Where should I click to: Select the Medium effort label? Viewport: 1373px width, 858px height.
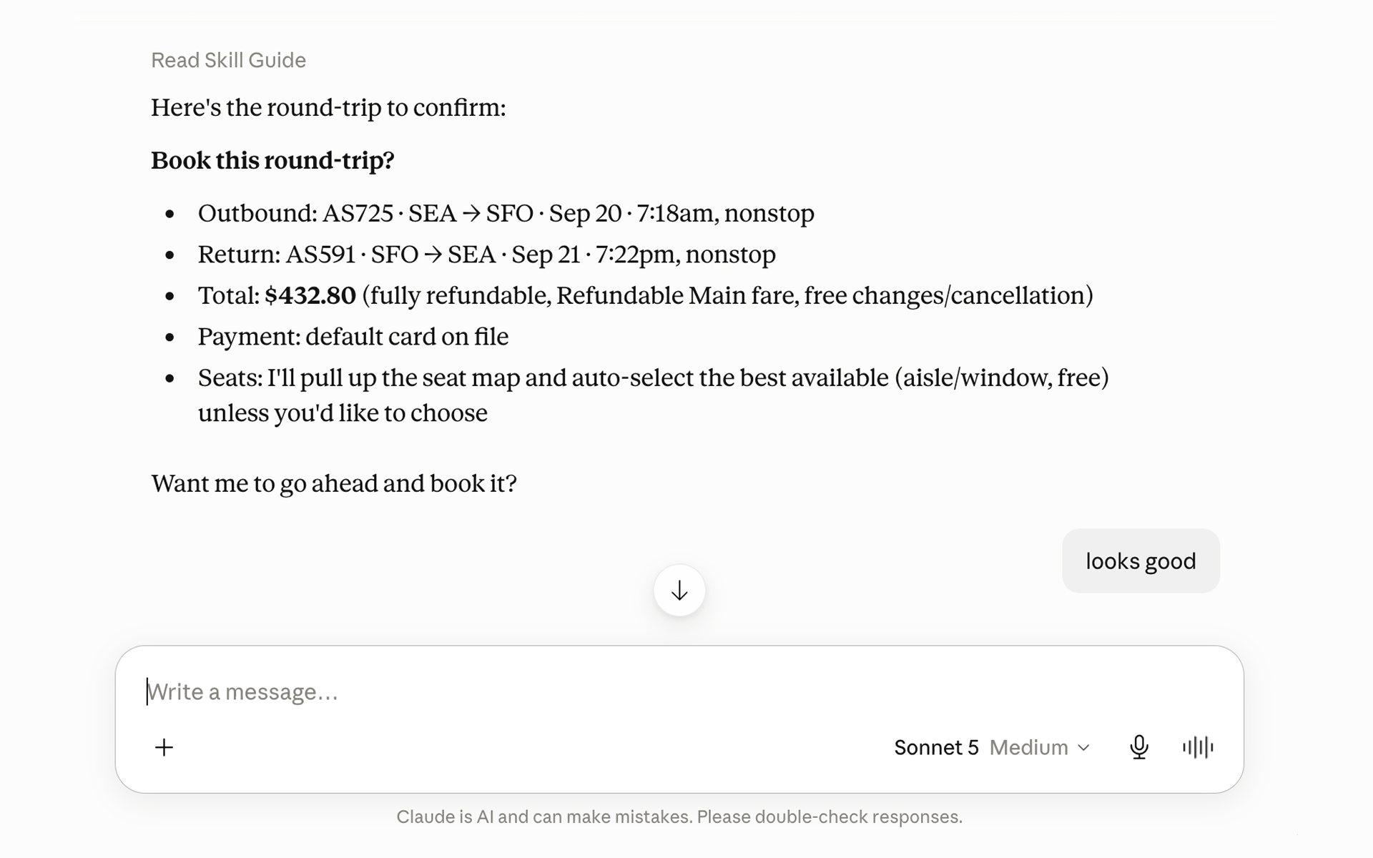(x=1028, y=747)
